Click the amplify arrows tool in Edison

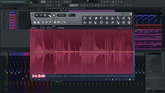[x=90, y=18]
